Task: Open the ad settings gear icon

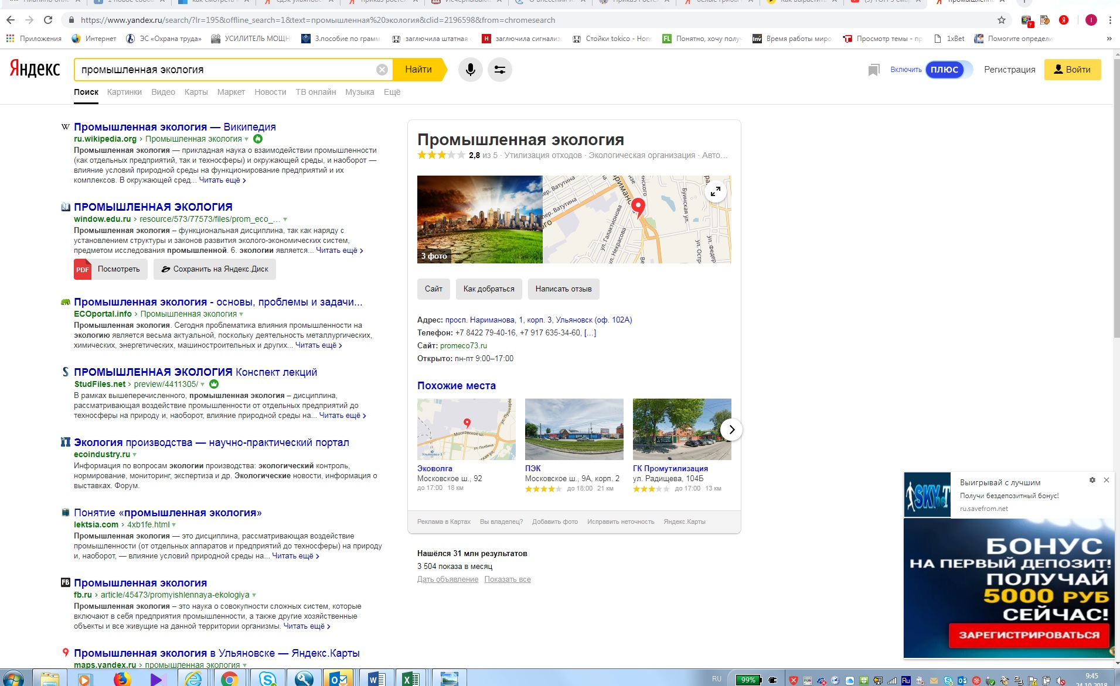Action: pyautogui.click(x=1092, y=480)
